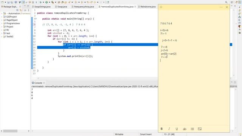The image size is (242, 136).
Task: Click the Java perspective icon at top right
Action: coord(239,2)
